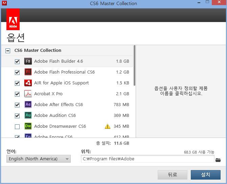This screenshot has height=184, width=227.
Task: Select Adobe Audition CS6 name
Action: [x=55, y=116]
